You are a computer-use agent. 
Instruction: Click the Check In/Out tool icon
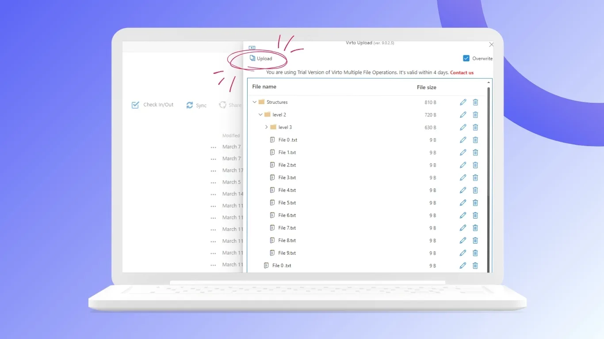[x=135, y=105]
